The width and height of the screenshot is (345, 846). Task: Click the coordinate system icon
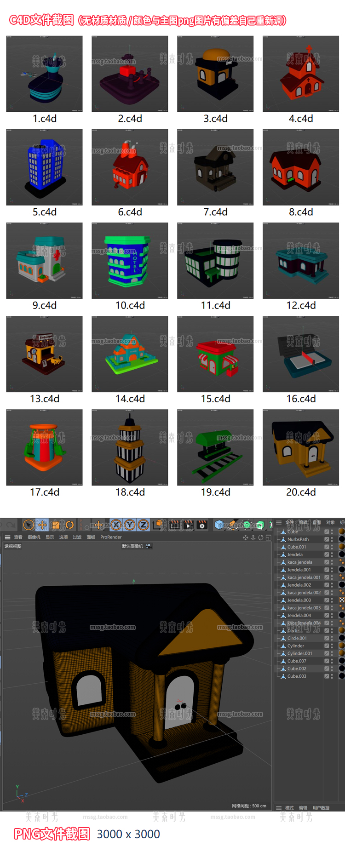click(x=159, y=525)
